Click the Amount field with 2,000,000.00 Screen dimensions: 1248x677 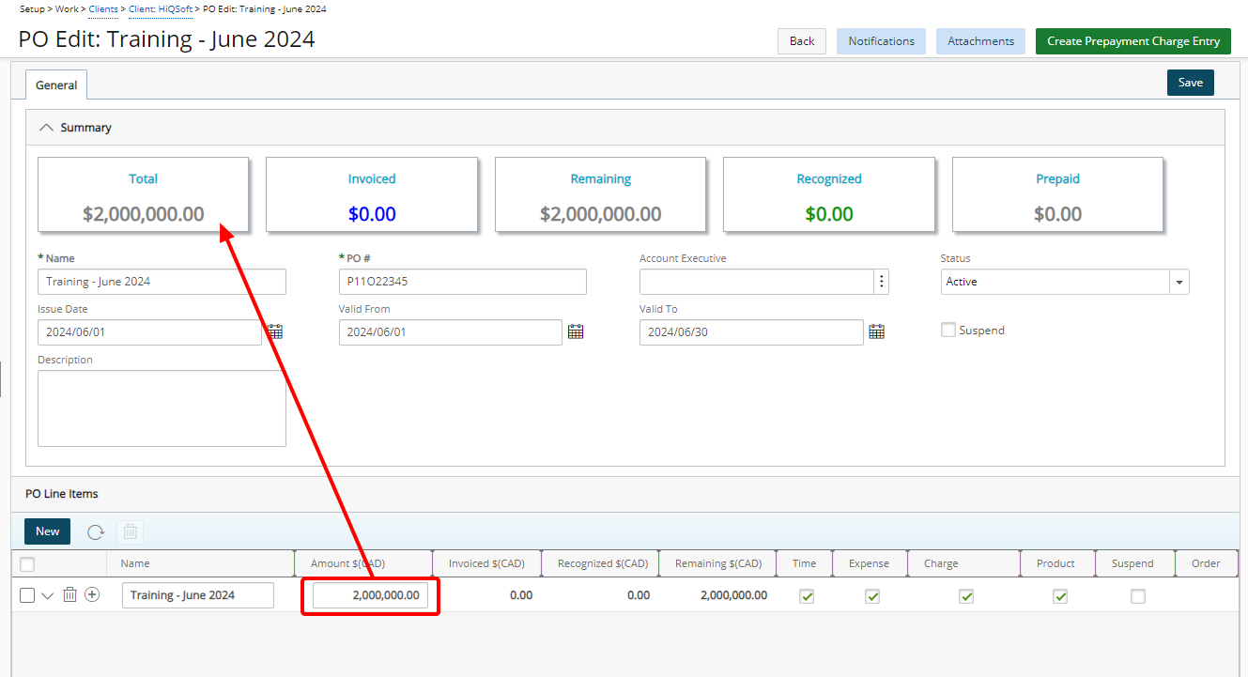coord(370,595)
